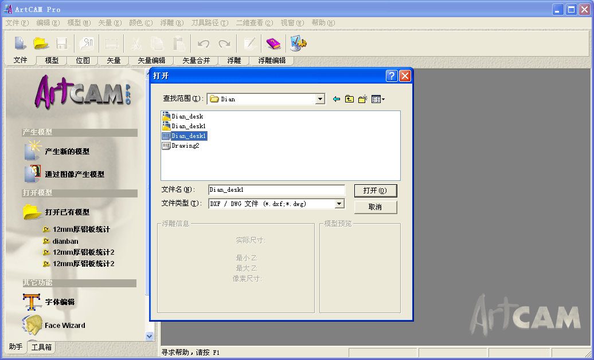Click the New Model toolbar icon
594x360 pixels.
click(x=20, y=43)
